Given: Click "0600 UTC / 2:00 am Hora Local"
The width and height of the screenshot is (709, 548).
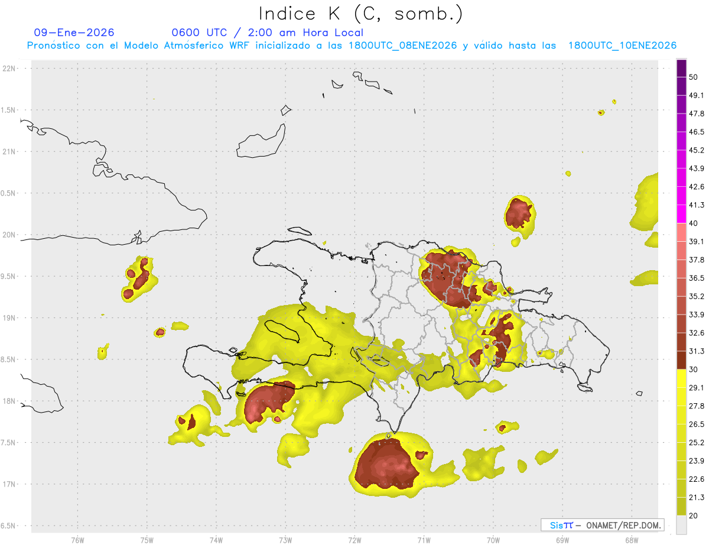Looking at the screenshot, I should [x=268, y=33].
